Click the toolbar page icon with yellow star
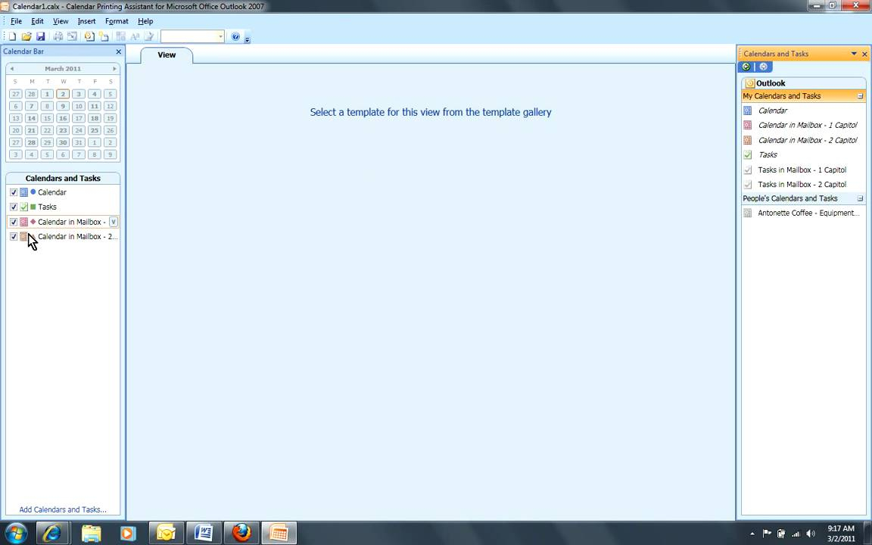The height and width of the screenshot is (545, 872). [x=104, y=36]
